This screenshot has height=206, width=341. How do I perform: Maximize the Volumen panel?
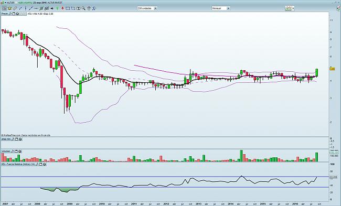[16, 151]
